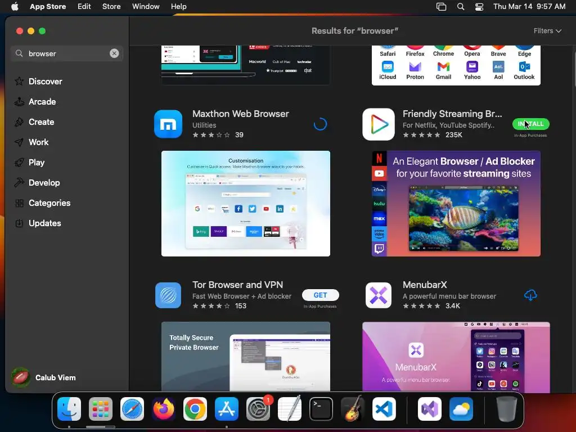Click the Stage Manager menu bar icon
The image size is (576, 432).
point(441,7)
